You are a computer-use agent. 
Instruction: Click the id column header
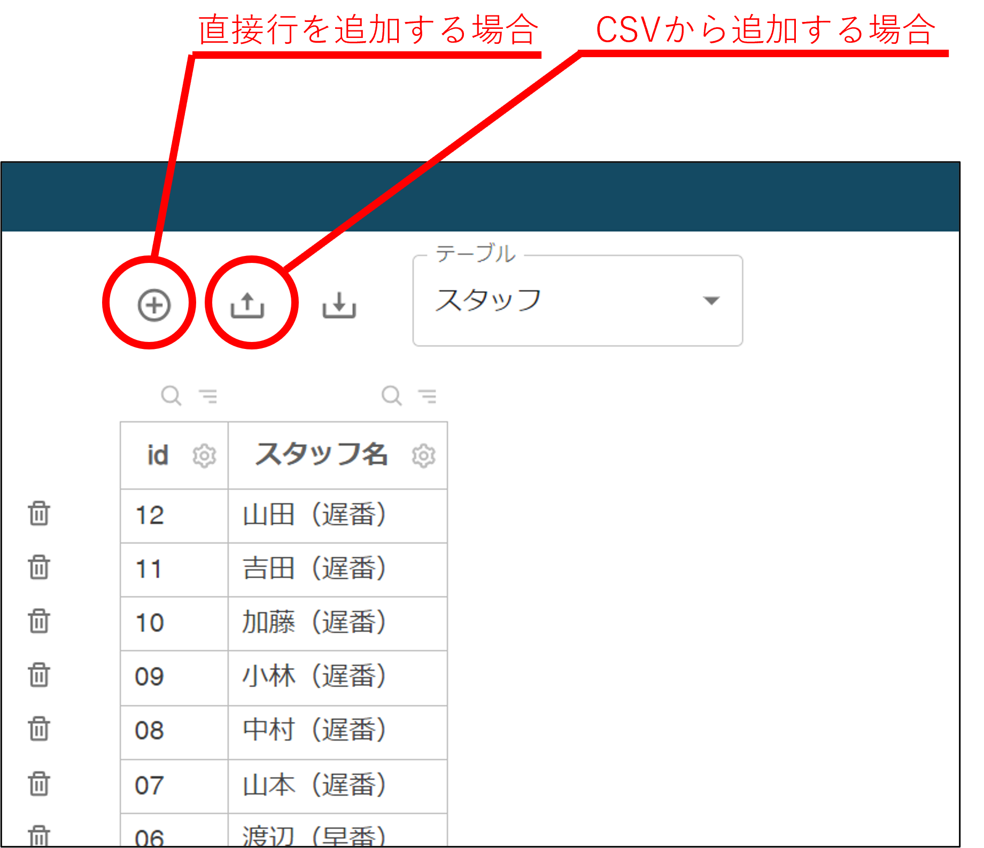click(174, 455)
